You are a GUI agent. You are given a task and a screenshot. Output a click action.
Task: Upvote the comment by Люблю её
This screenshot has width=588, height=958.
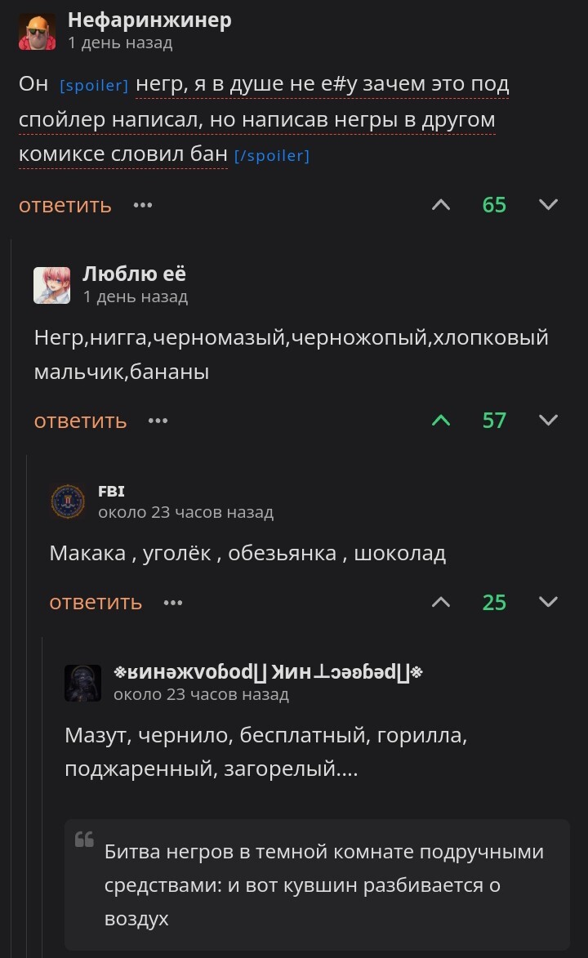(441, 421)
